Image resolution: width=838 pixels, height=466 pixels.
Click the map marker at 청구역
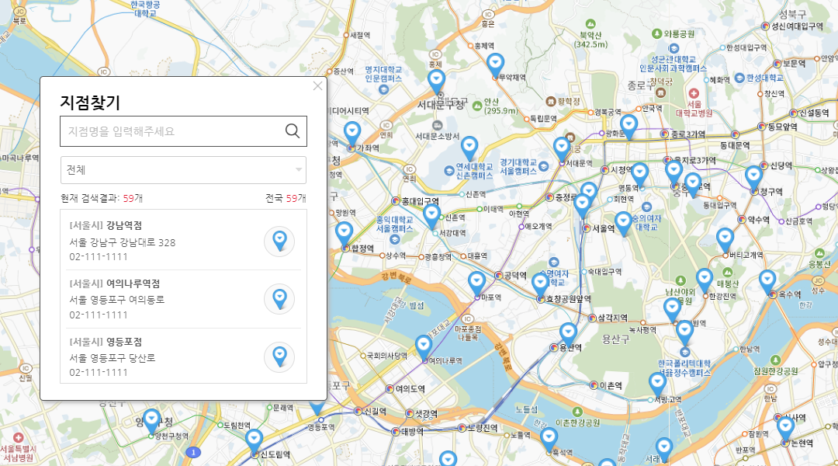753,178
